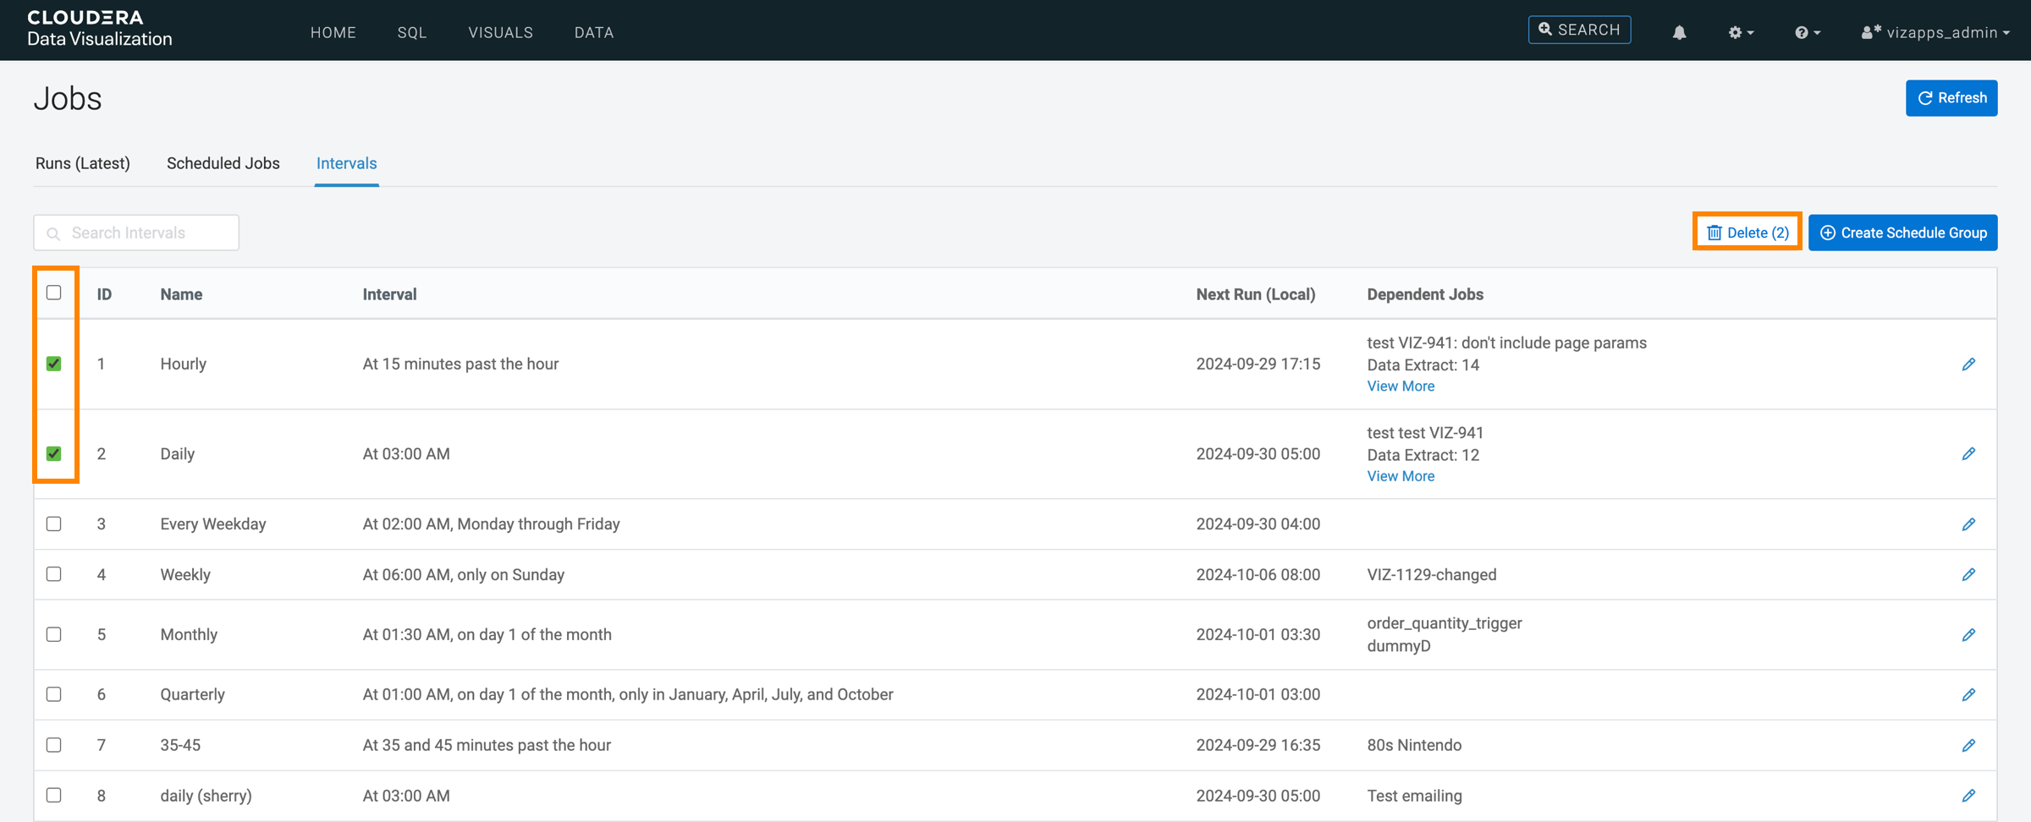Open edit for the Weekly interval
The width and height of the screenshot is (2031, 822).
pos(1968,575)
